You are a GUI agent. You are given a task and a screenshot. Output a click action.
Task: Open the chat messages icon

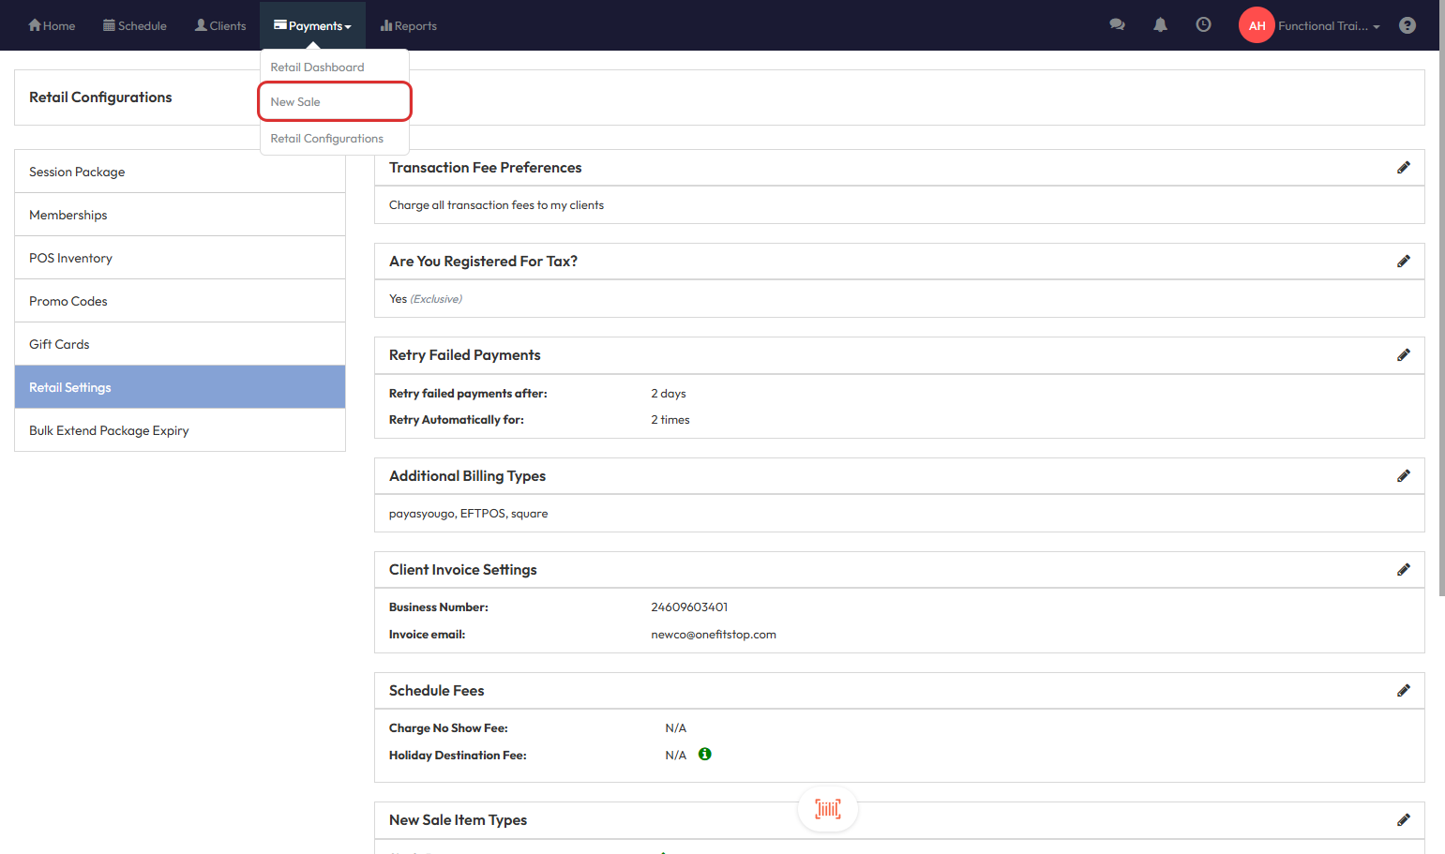coord(1117,25)
